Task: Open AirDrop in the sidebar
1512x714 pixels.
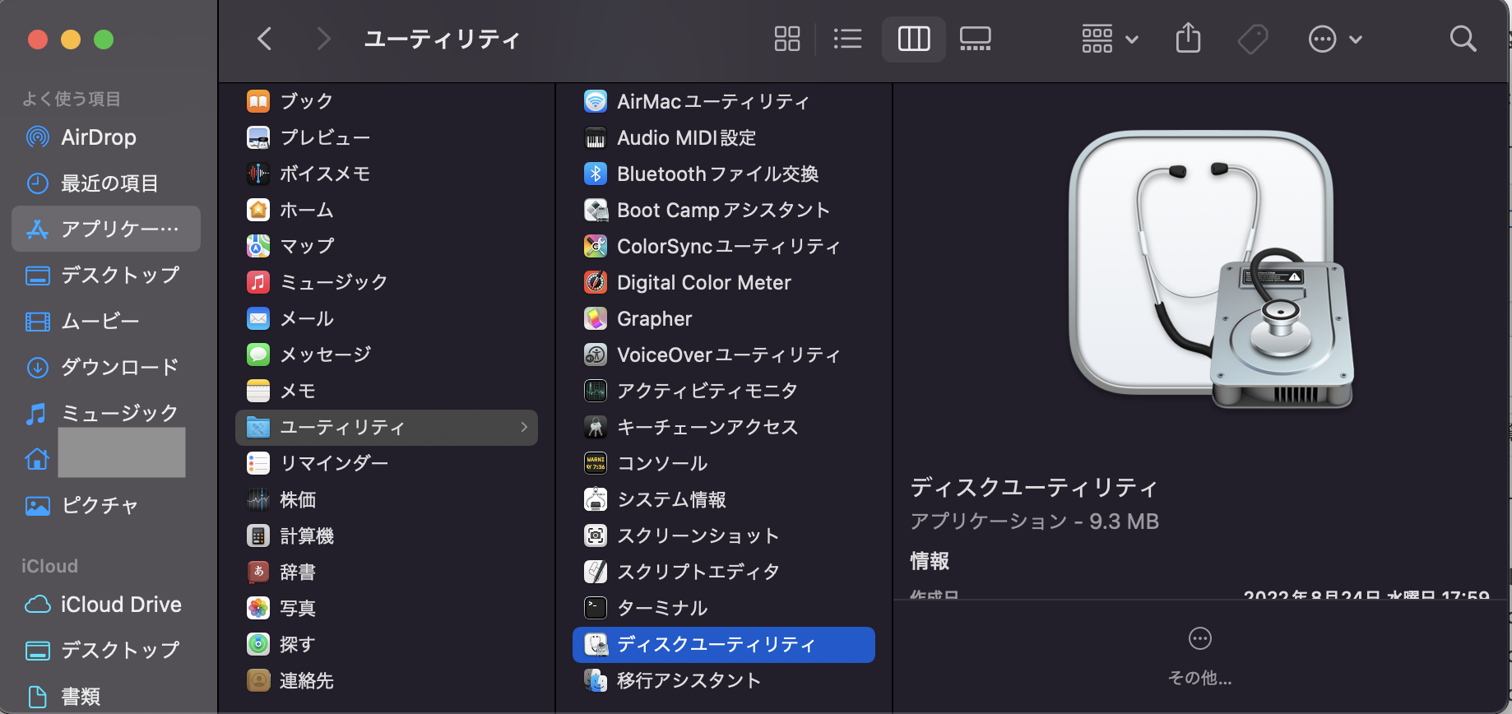Action: tap(106, 137)
